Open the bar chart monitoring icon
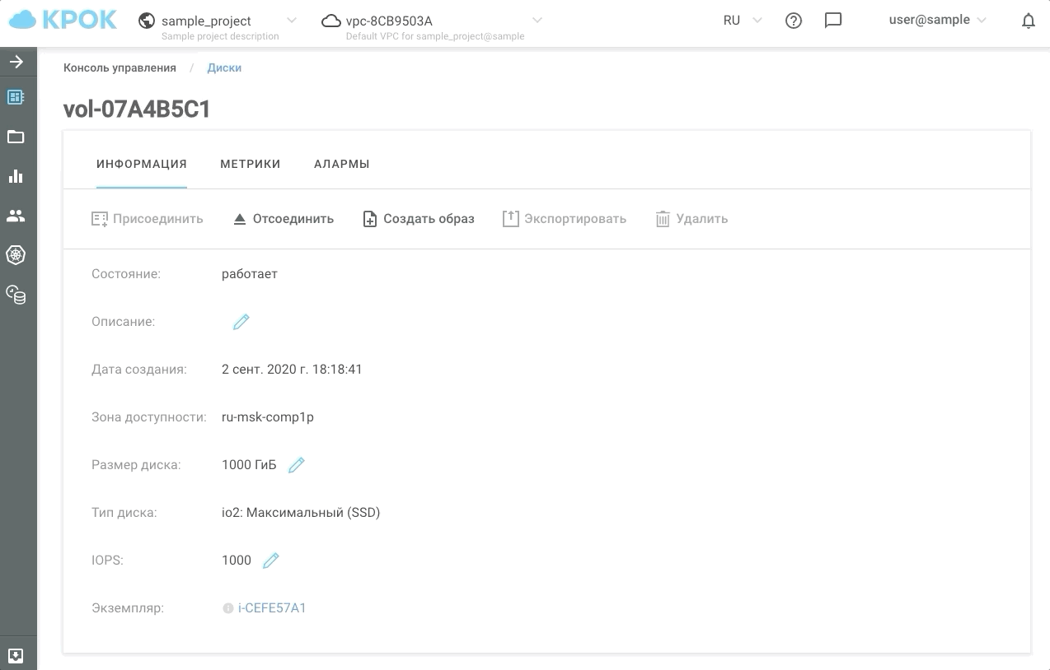Viewport: 1050px width, 670px height. [16, 176]
